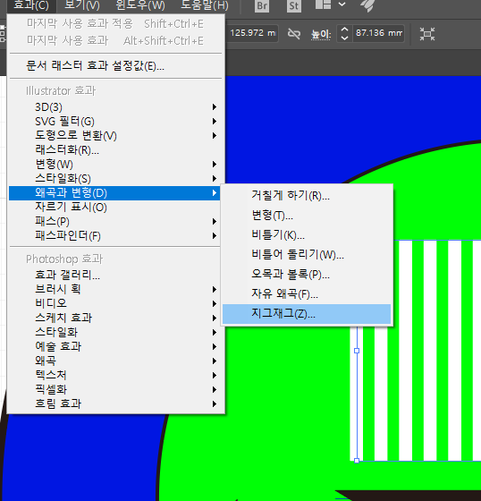Toggle the constrain width and height proportions link

[294, 34]
